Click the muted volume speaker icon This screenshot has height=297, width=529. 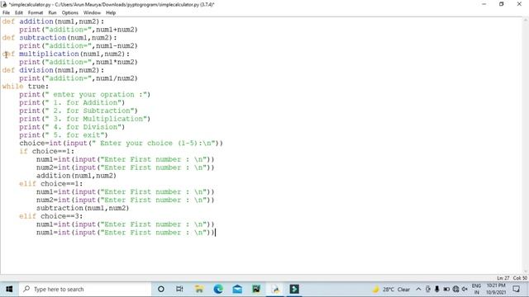[x=465, y=289]
